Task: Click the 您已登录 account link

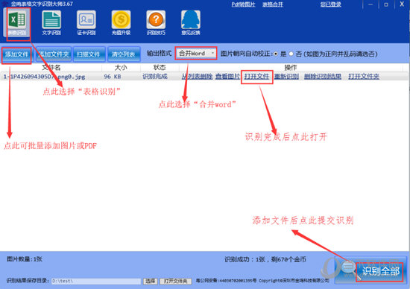Action: coord(331,4)
